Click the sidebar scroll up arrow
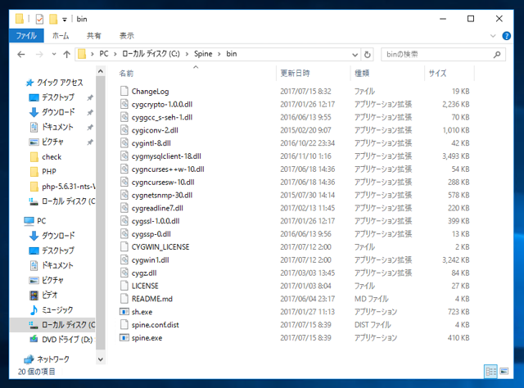The width and height of the screenshot is (524, 388). [x=100, y=71]
